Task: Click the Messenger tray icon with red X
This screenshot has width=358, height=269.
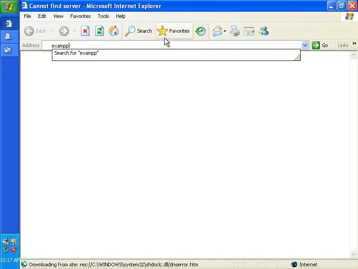Action: (5, 242)
